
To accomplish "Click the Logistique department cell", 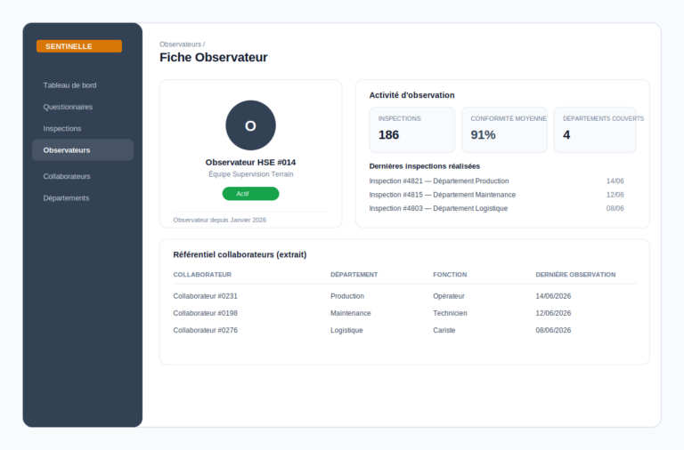I will [346, 330].
